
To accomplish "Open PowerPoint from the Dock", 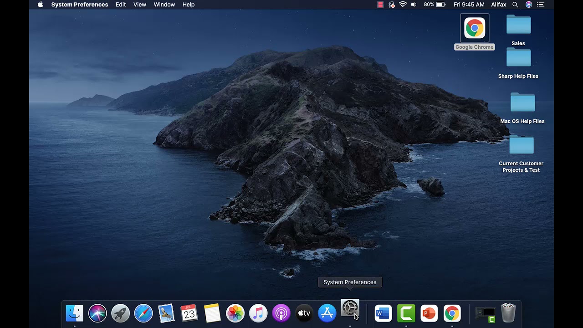I will click(x=429, y=313).
